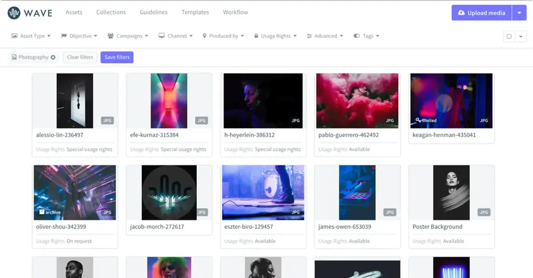The height and width of the screenshot is (278, 533).
Task: Open the keagan-henman-435041 thumbnail
Action: (x=451, y=101)
